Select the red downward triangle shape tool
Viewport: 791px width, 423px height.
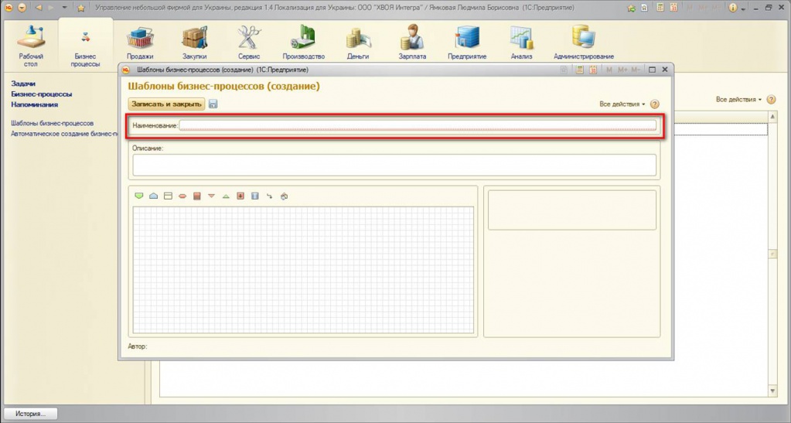211,196
